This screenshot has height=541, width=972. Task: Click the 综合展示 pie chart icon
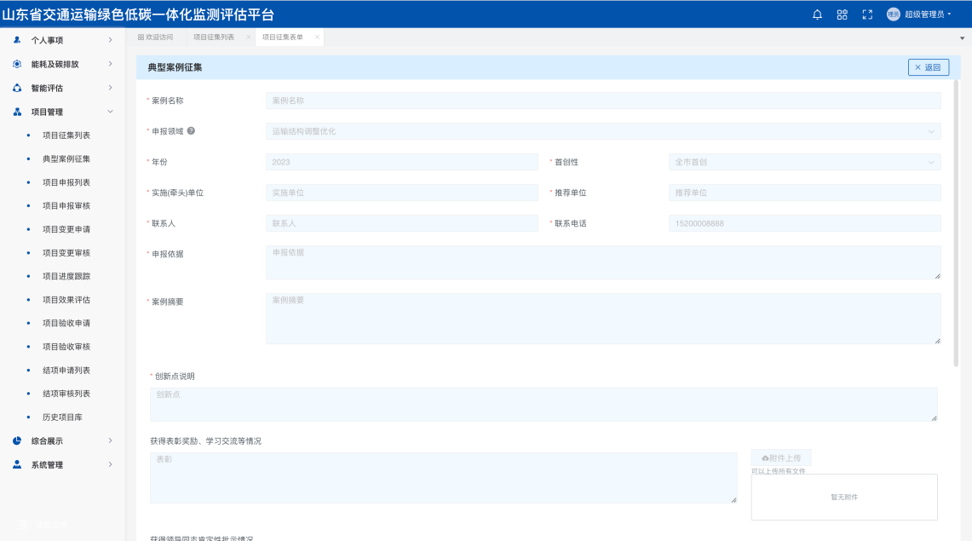tap(17, 441)
